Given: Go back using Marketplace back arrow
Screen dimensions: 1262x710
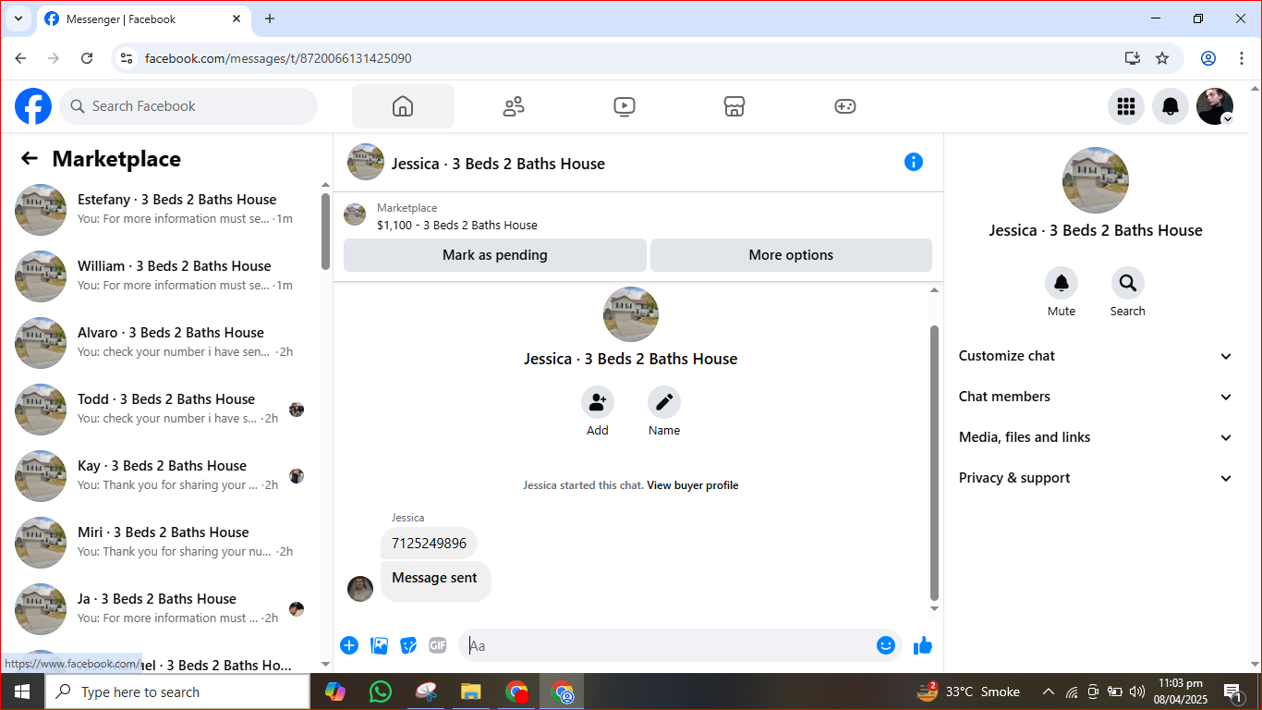Looking at the screenshot, I should 30,159.
